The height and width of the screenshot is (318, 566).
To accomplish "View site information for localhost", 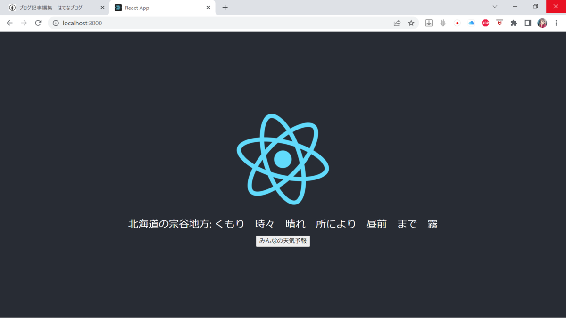I will click(56, 23).
